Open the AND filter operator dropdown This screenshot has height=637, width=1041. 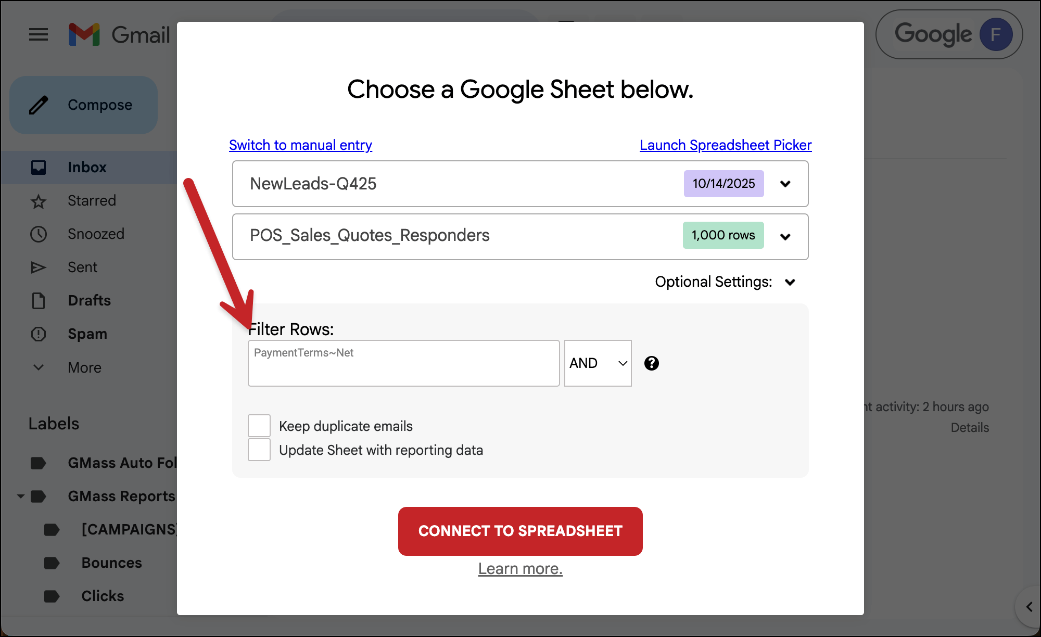click(598, 363)
